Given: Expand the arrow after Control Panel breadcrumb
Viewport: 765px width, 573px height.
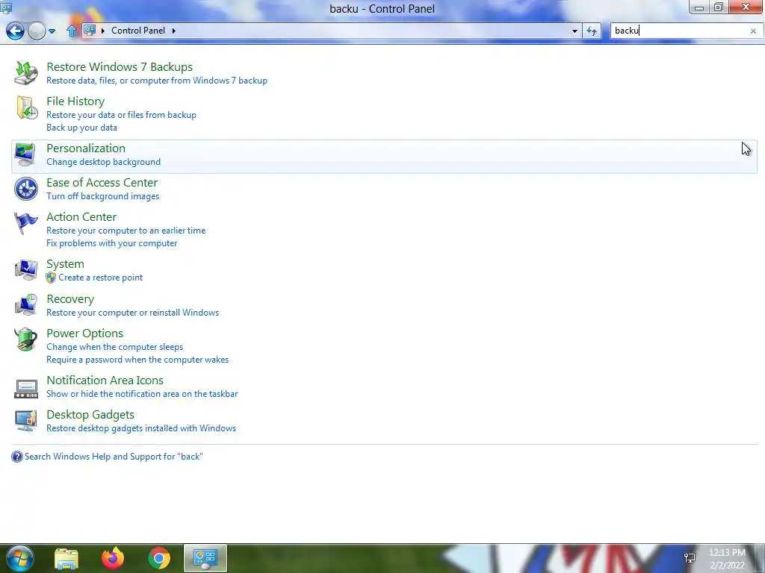Looking at the screenshot, I should point(173,31).
